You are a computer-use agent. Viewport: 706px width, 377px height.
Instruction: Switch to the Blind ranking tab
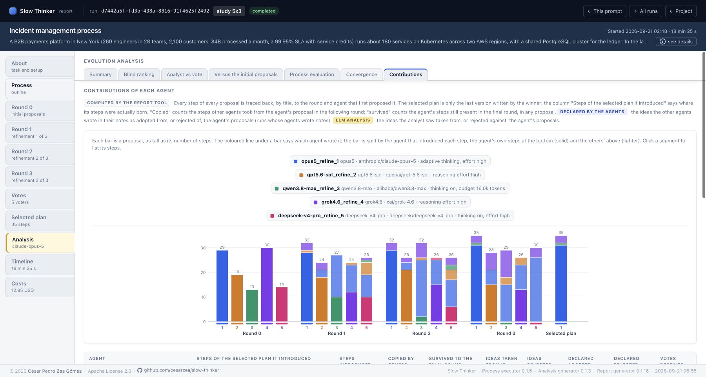pyautogui.click(x=139, y=74)
